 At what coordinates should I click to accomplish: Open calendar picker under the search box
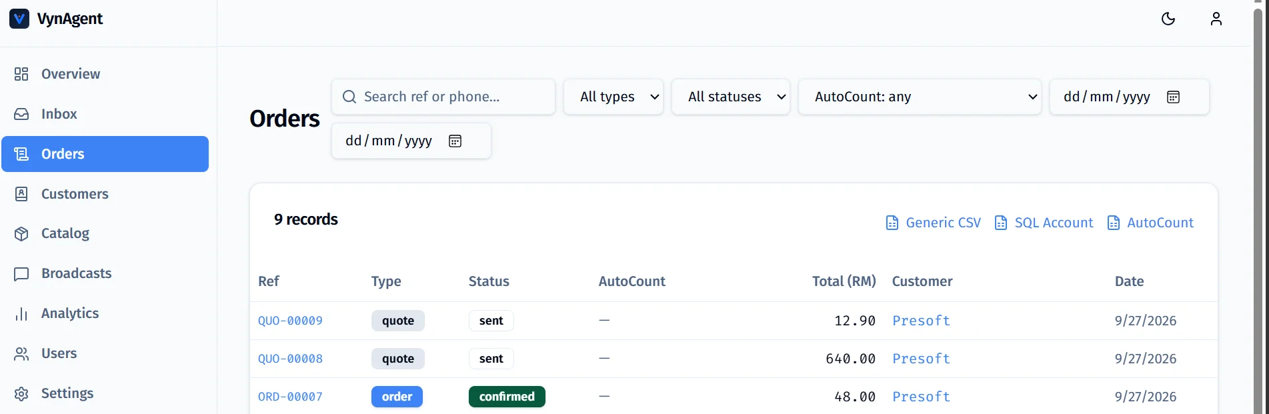pos(455,141)
